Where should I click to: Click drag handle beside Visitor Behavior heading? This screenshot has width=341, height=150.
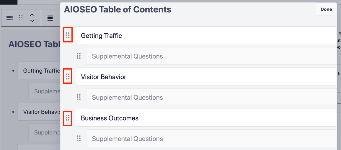68,77
